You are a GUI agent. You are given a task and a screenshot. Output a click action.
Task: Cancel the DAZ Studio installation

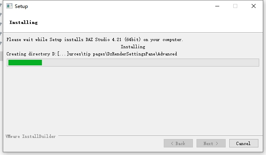tap(244, 143)
